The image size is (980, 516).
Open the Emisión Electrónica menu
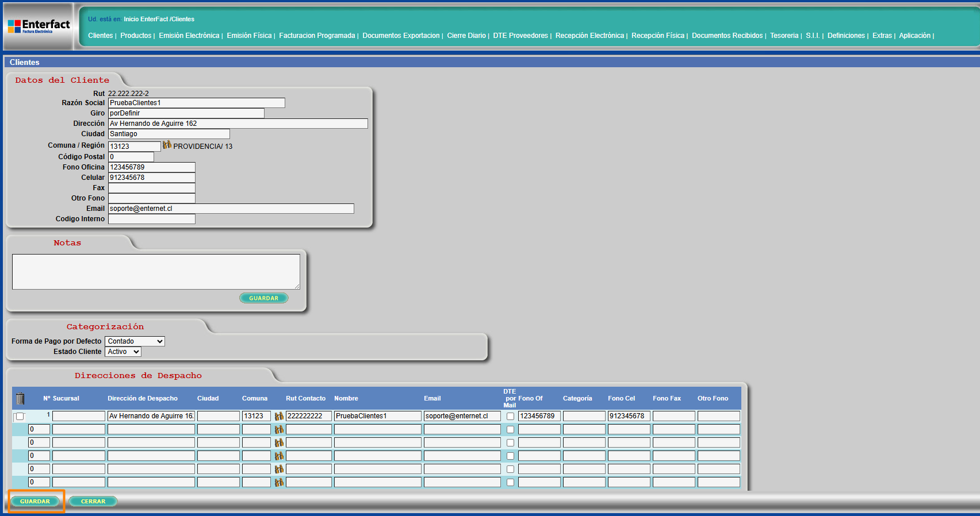point(189,36)
